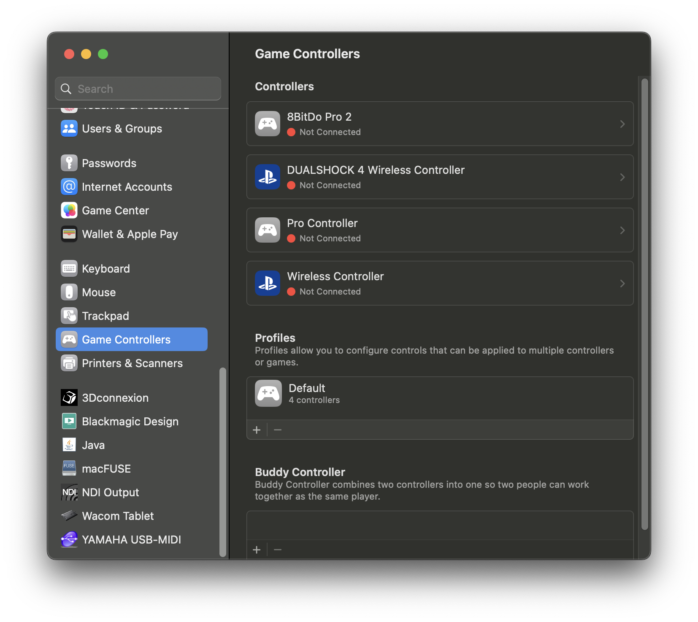Click the macFUSE icon

tap(69, 468)
